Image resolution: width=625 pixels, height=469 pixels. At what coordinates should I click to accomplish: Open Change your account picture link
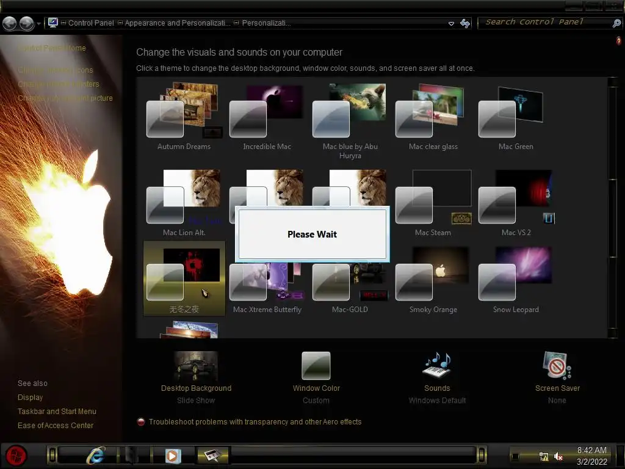[x=65, y=98]
